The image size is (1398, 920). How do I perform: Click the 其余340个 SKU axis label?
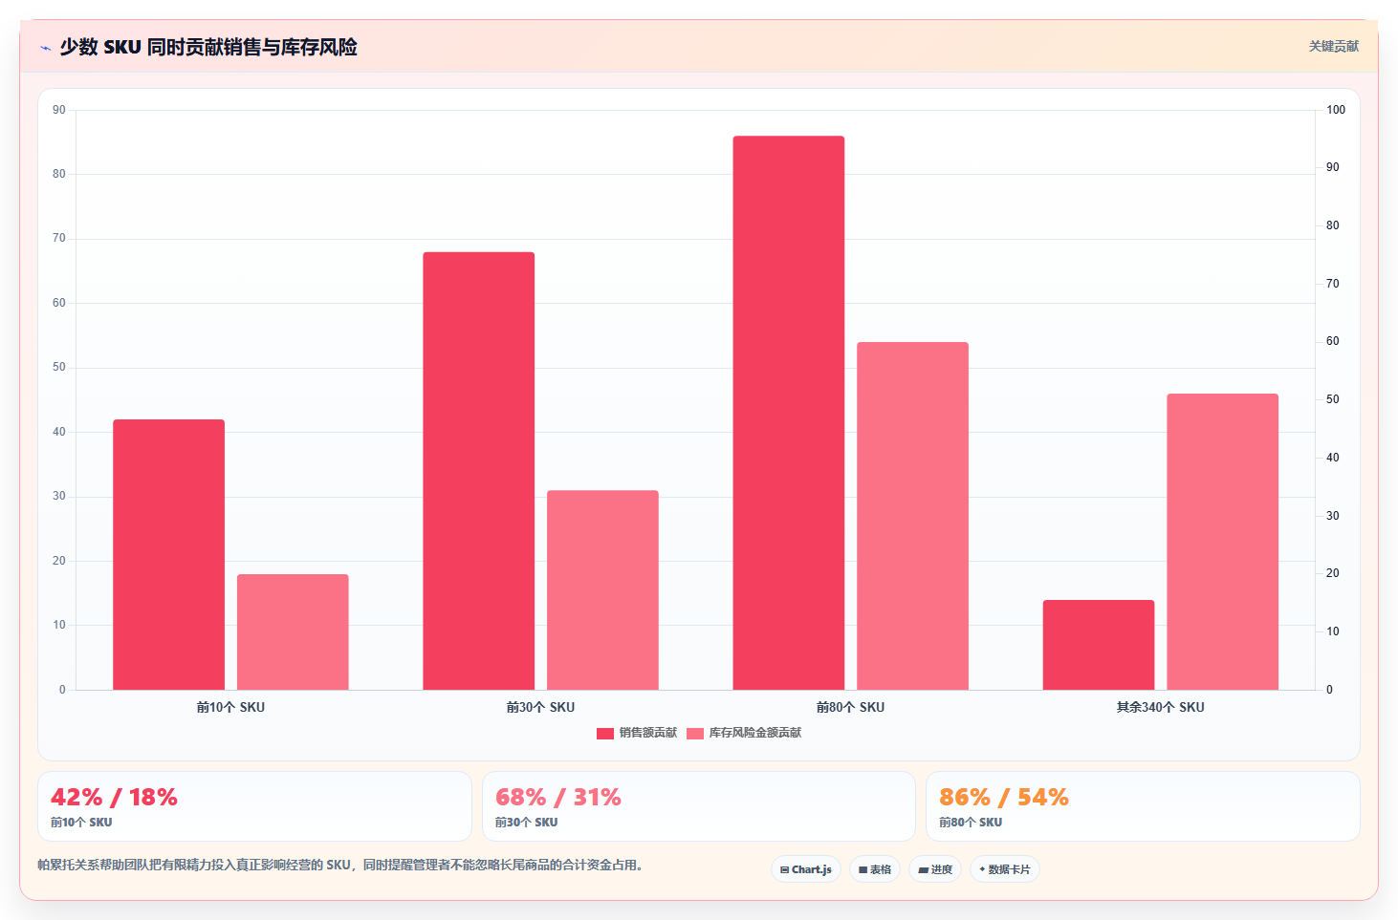click(1160, 707)
